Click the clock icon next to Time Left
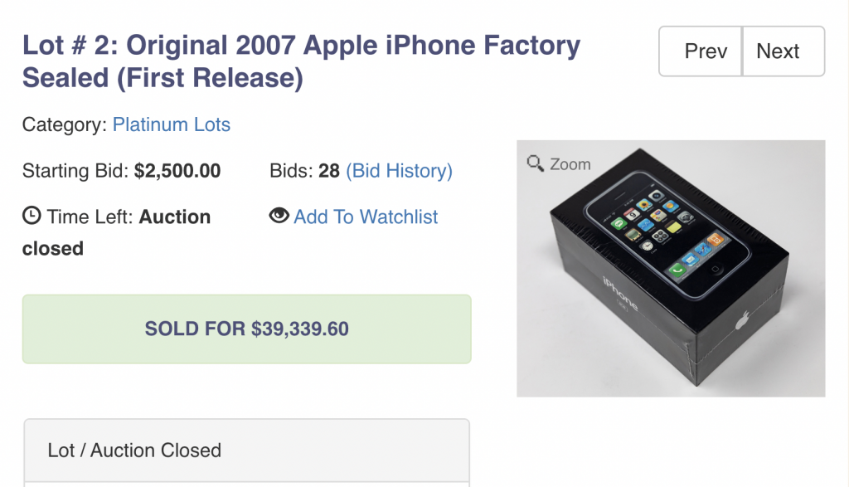 point(31,216)
